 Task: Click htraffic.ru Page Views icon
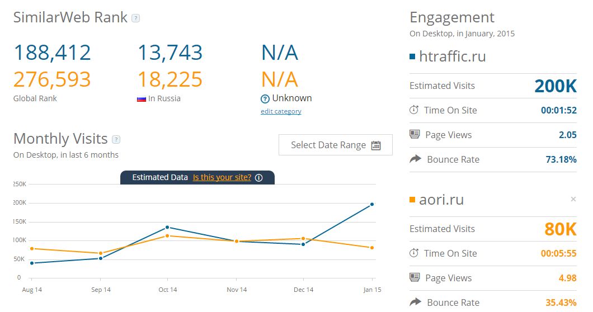tap(415, 134)
